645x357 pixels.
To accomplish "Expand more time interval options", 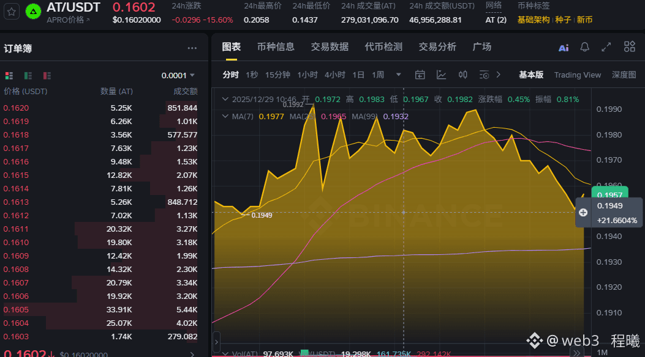I will coord(398,75).
